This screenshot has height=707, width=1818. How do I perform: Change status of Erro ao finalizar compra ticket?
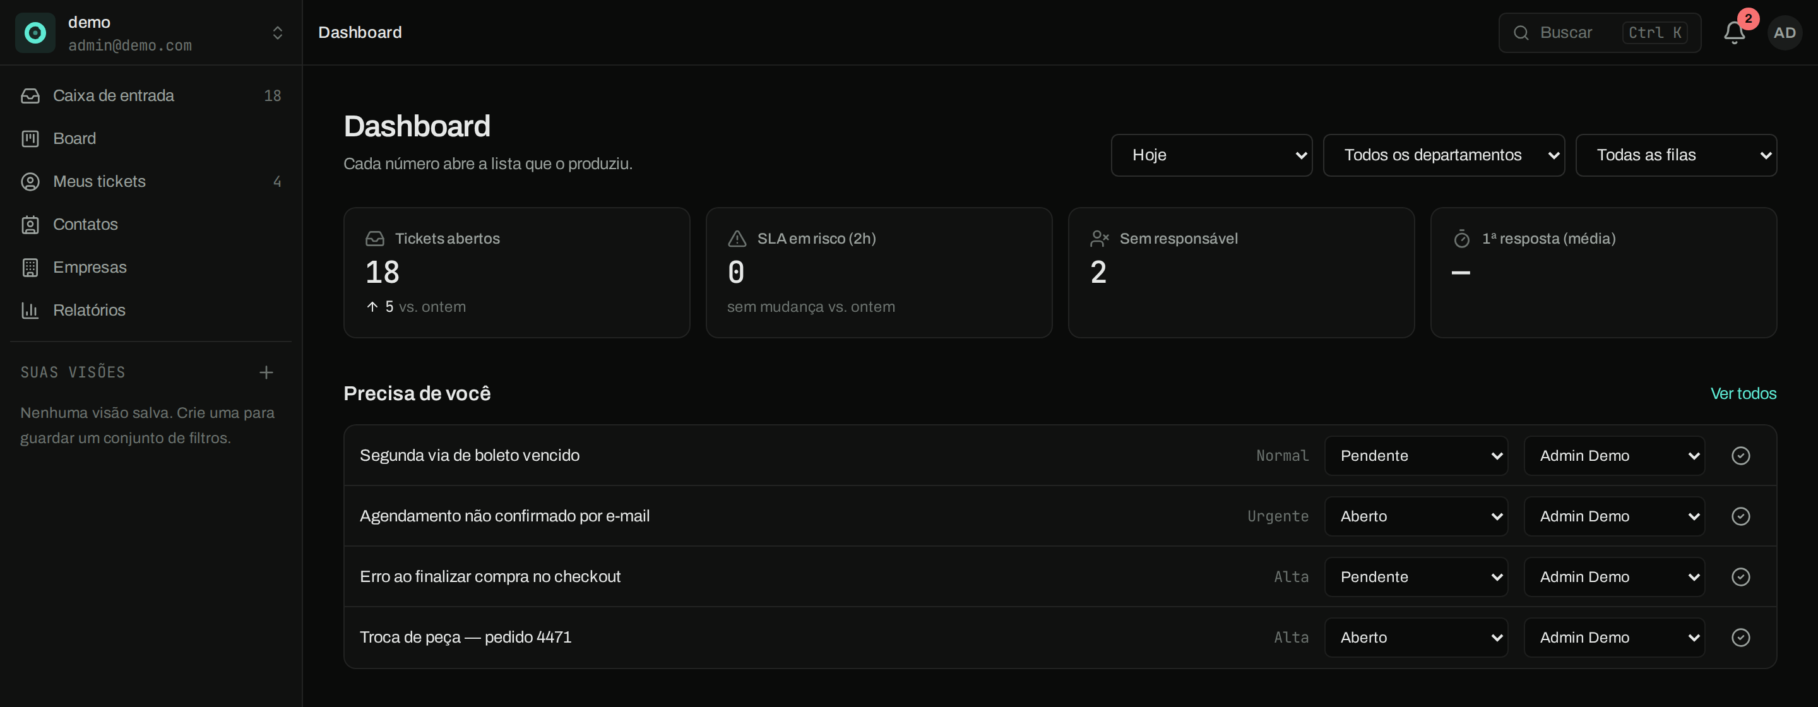(x=1416, y=576)
